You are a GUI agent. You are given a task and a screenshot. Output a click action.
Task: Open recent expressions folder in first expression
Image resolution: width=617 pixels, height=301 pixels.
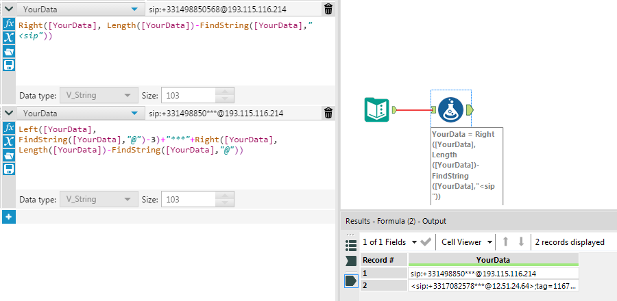[9, 51]
